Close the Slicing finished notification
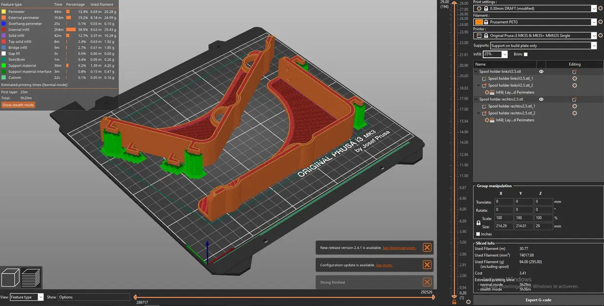The image size is (604, 306). click(427, 282)
